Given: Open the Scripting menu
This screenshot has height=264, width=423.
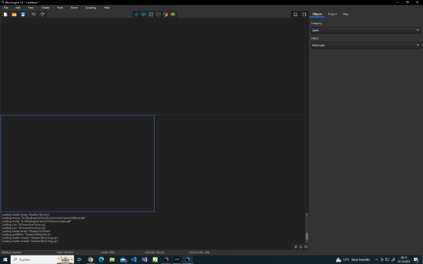Looking at the screenshot, I should click(x=90, y=7).
